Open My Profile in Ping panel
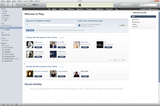 tap(135, 19)
